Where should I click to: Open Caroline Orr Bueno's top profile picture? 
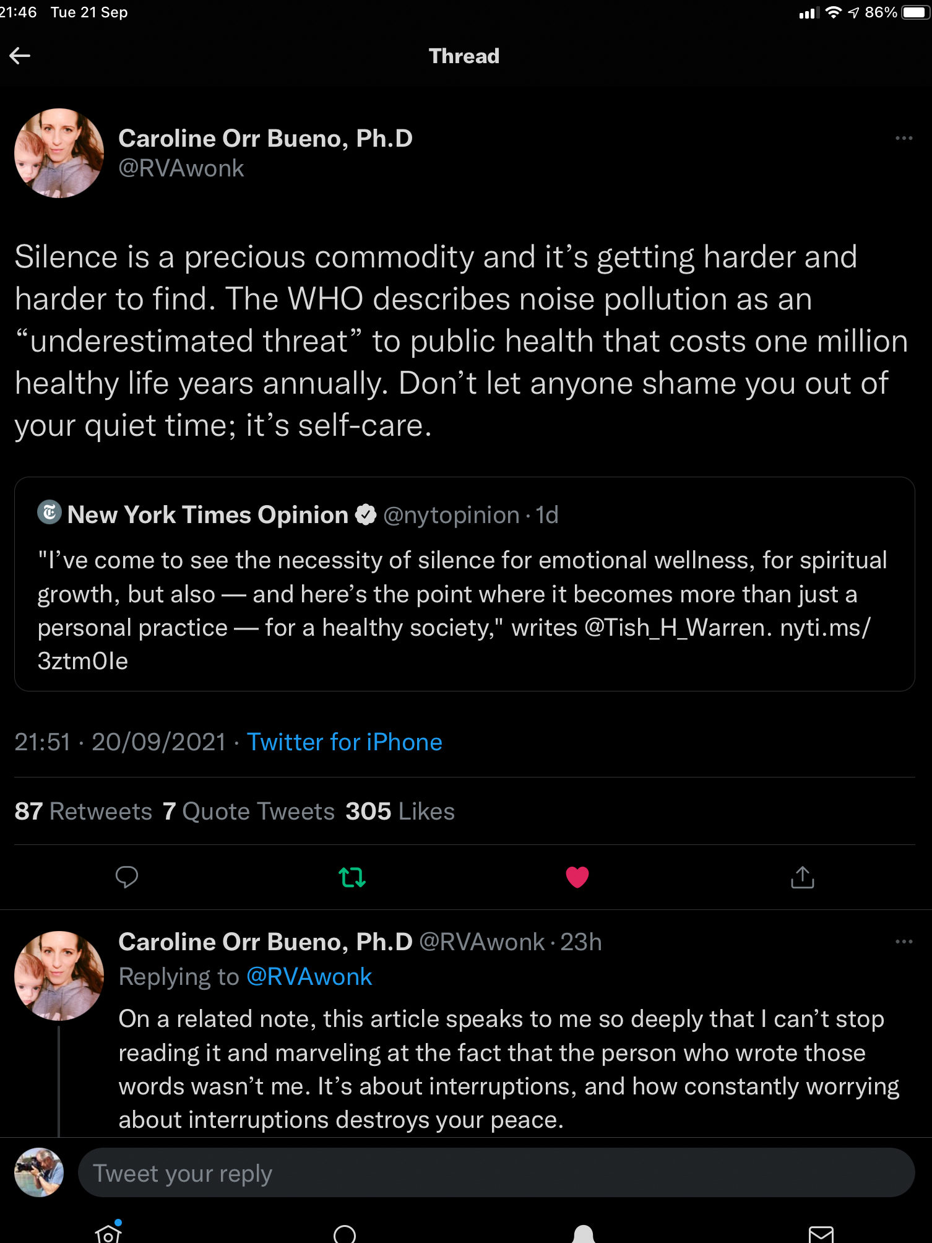(59, 153)
